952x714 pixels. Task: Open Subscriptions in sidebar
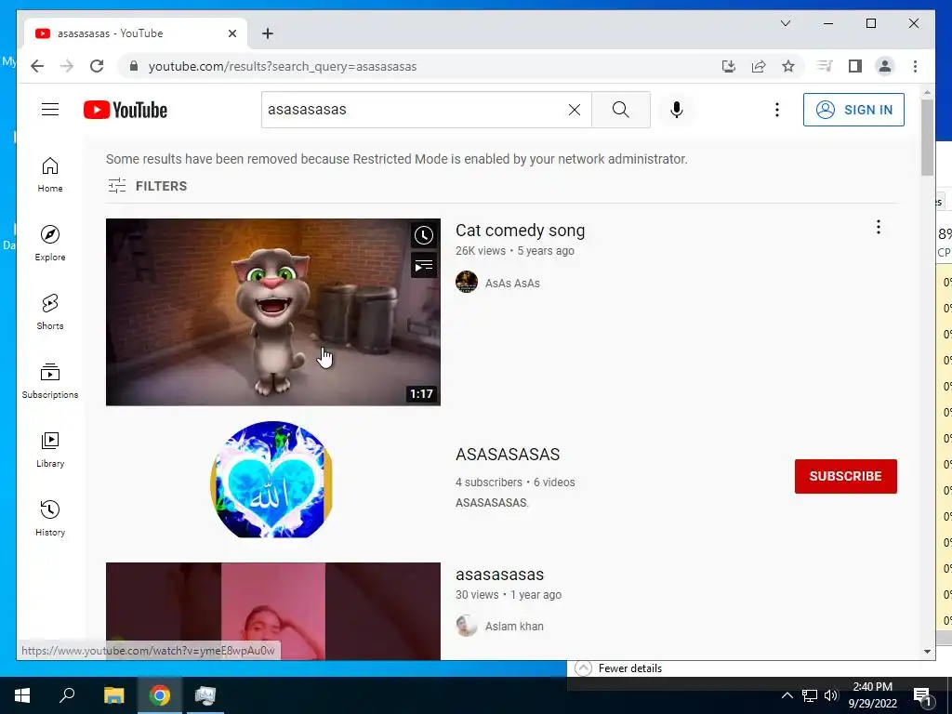50,380
